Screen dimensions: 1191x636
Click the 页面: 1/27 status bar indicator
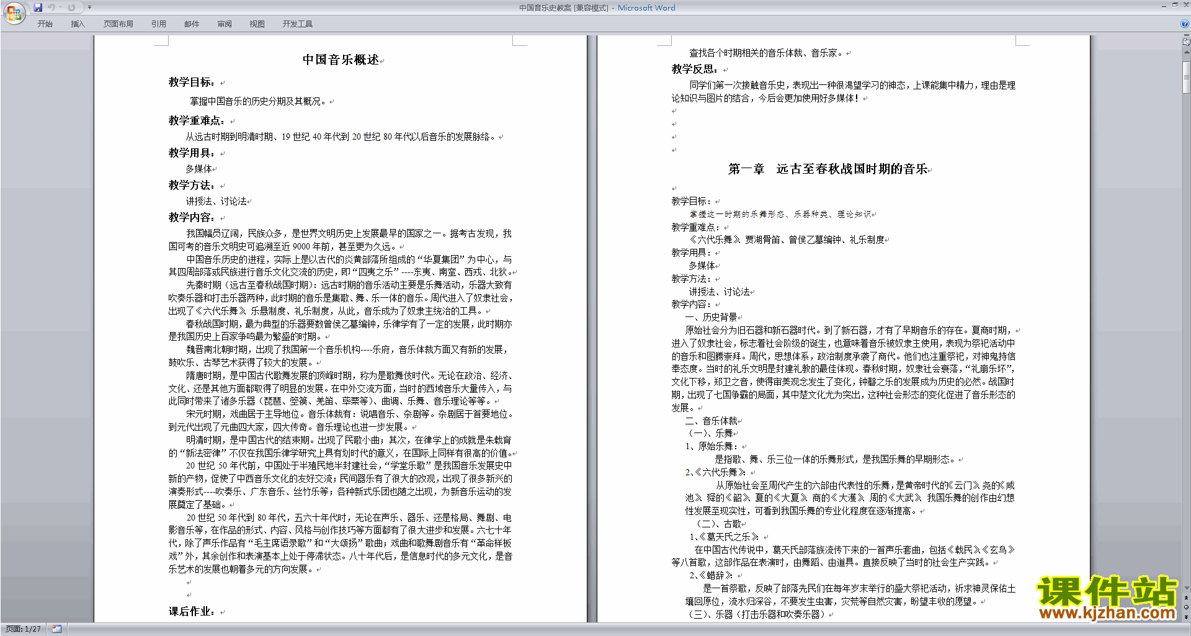24,629
